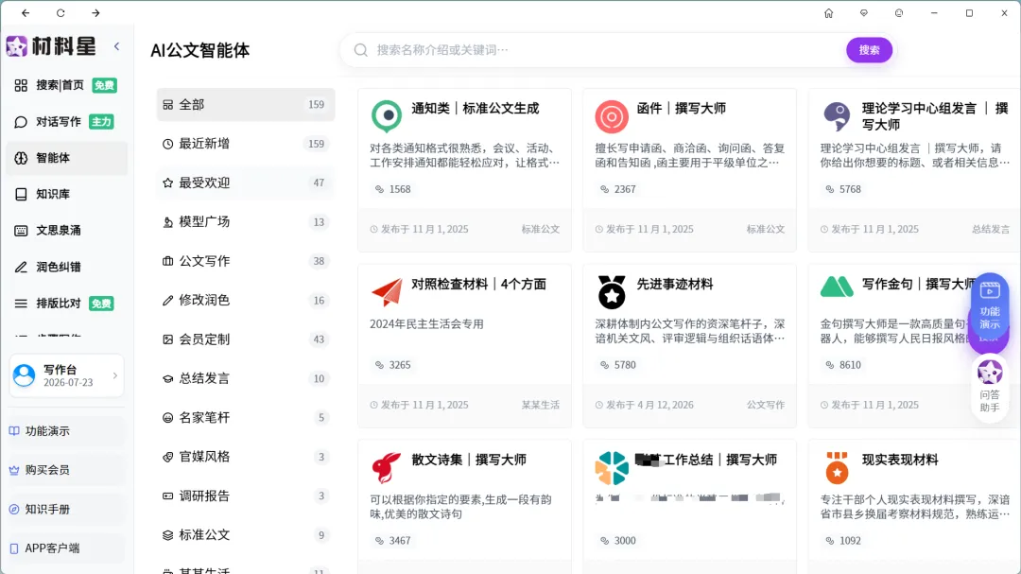Open the 写作金句 green mountain icon
This screenshot has width=1021, height=574.
pyautogui.click(x=837, y=287)
